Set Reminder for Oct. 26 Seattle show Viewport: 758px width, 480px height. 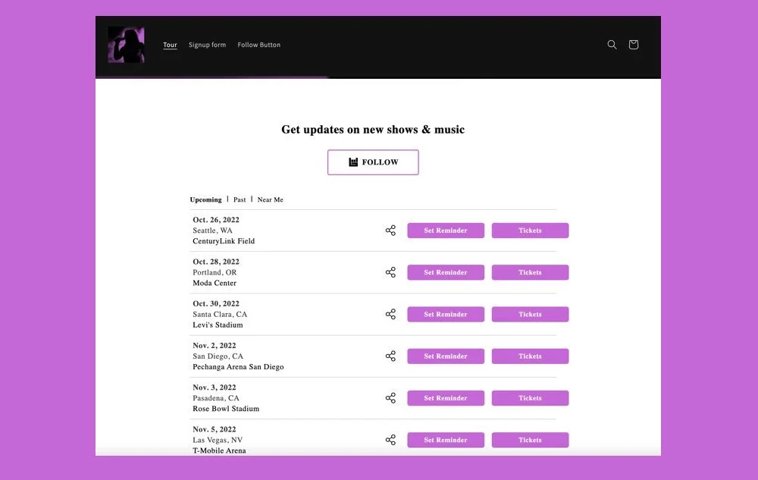coord(446,231)
